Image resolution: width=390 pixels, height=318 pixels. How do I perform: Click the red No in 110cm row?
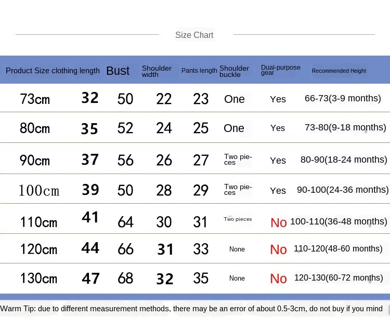click(279, 223)
